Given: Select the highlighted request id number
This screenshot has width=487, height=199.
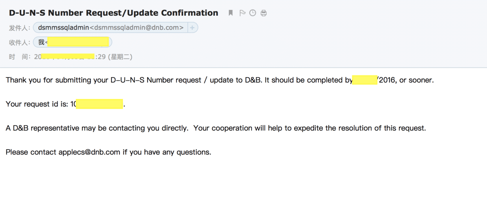Looking at the screenshot, I should point(100,104).
